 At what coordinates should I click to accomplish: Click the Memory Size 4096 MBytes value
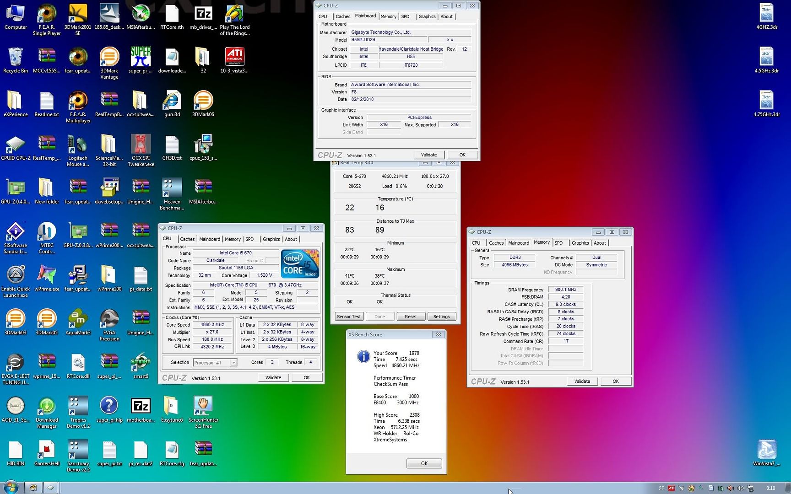tap(515, 265)
